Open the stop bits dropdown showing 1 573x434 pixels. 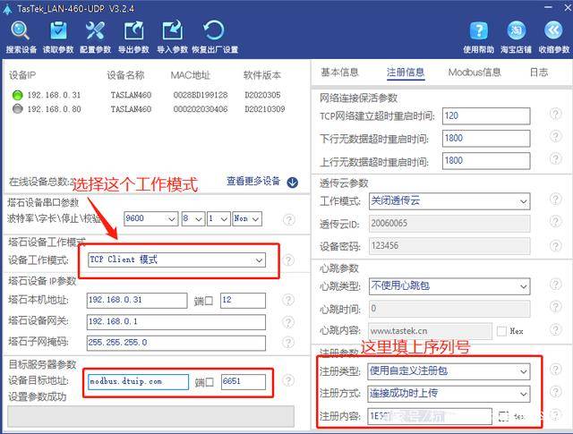click(218, 218)
